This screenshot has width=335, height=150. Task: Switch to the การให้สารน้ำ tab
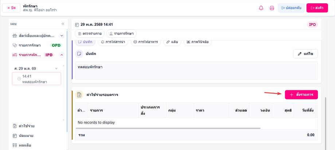(113, 42)
